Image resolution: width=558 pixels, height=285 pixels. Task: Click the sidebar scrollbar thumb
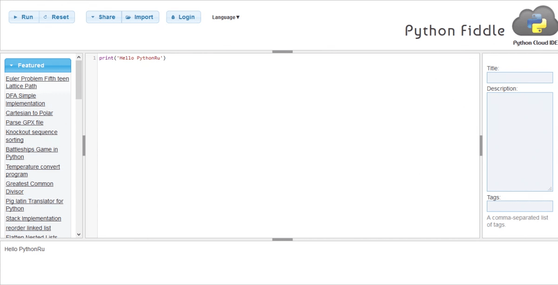tap(79, 80)
